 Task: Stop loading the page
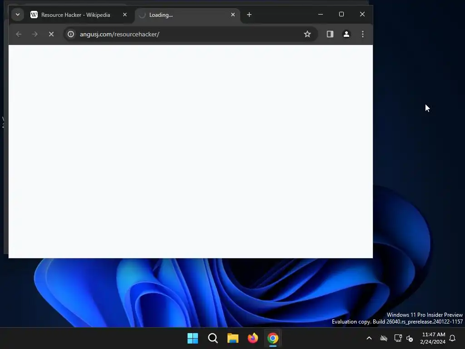(x=51, y=34)
